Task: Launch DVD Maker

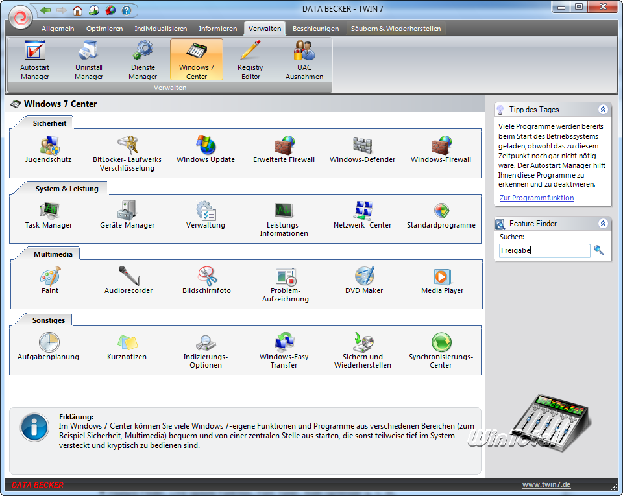Action: tap(364, 281)
